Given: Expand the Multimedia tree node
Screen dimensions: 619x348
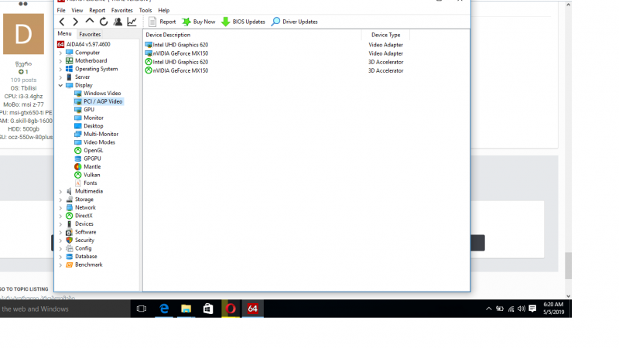Looking at the screenshot, I should click(60, 191).
